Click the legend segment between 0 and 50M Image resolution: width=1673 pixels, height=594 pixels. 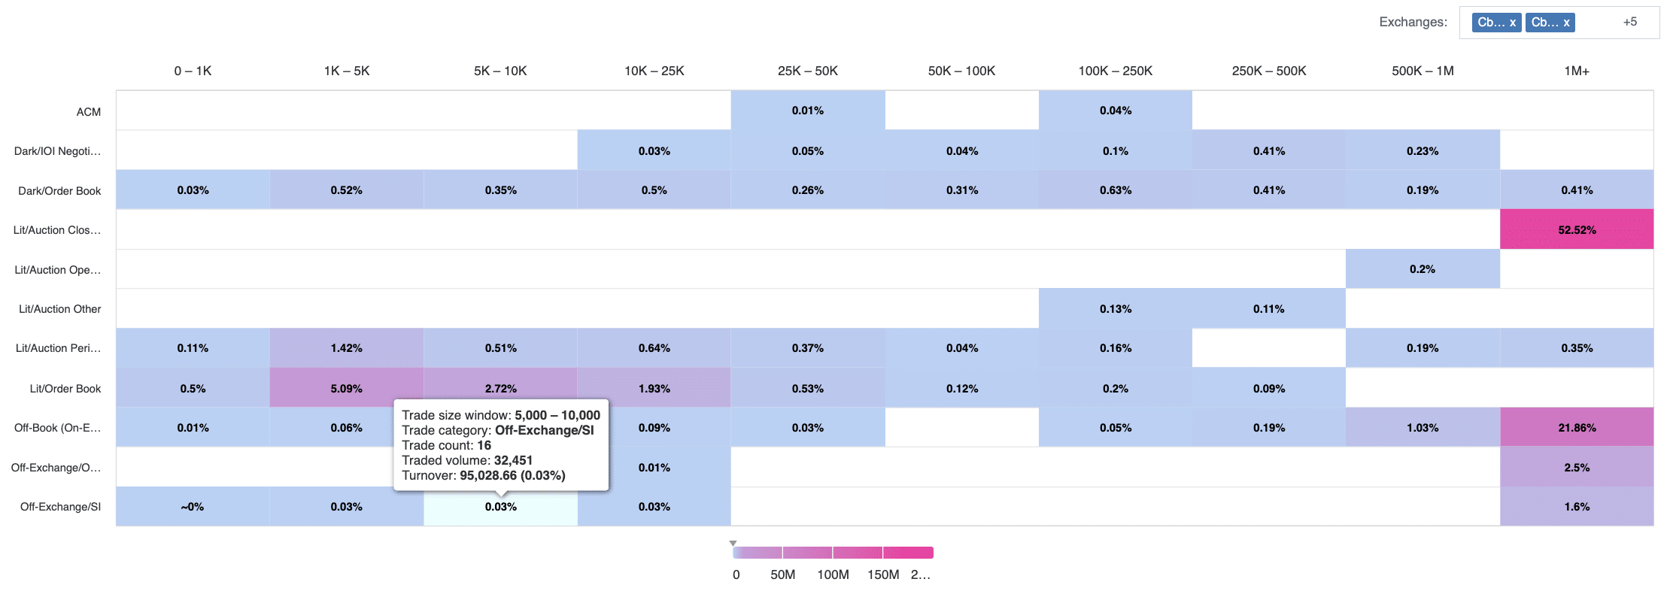point(758,553)
